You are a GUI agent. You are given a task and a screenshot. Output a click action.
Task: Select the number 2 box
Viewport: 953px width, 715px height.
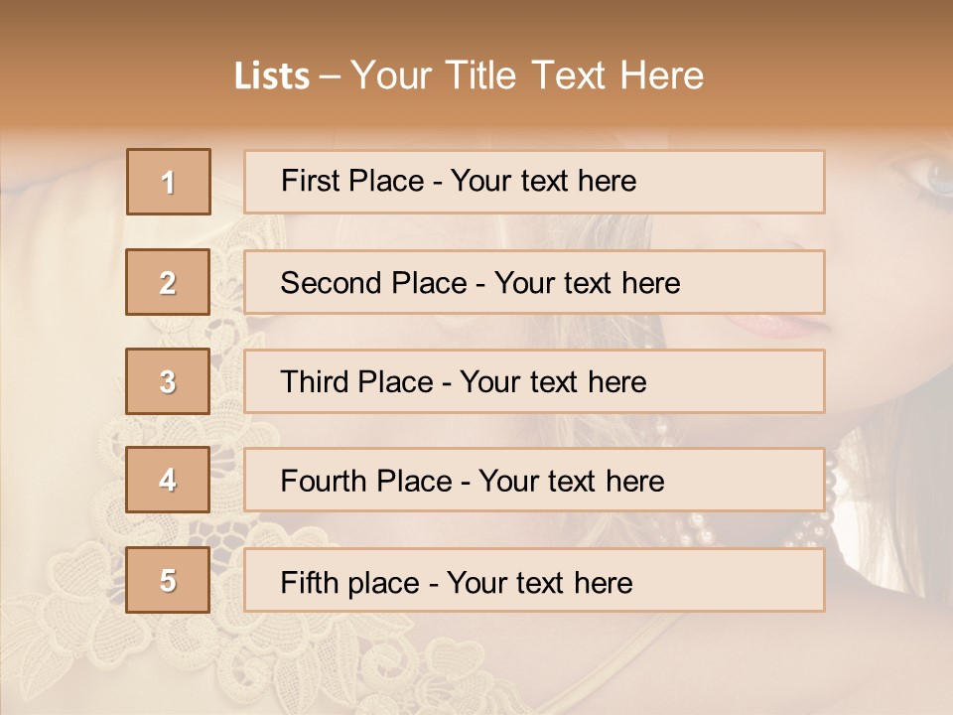pos(168,282)
